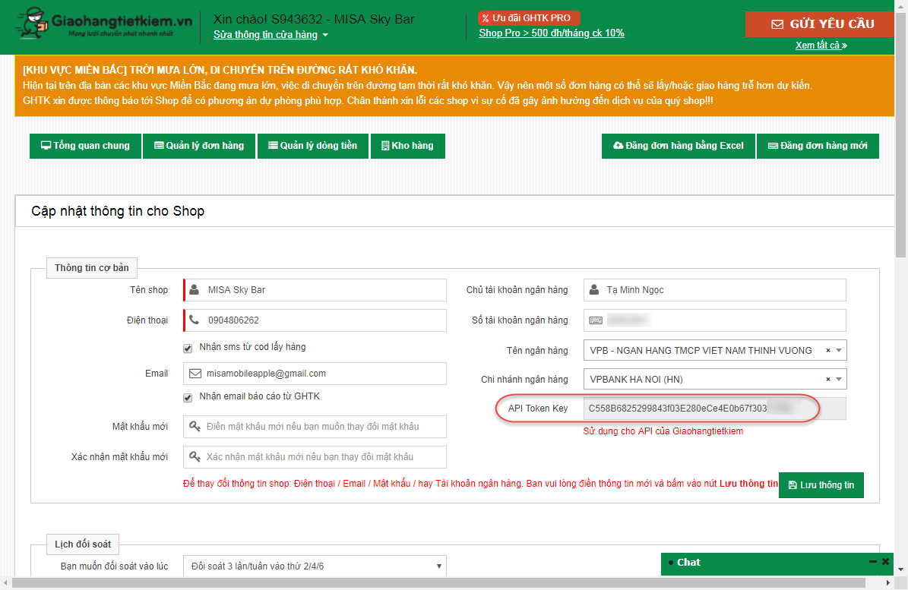Click the Mật khẩu mới password field

315,426
